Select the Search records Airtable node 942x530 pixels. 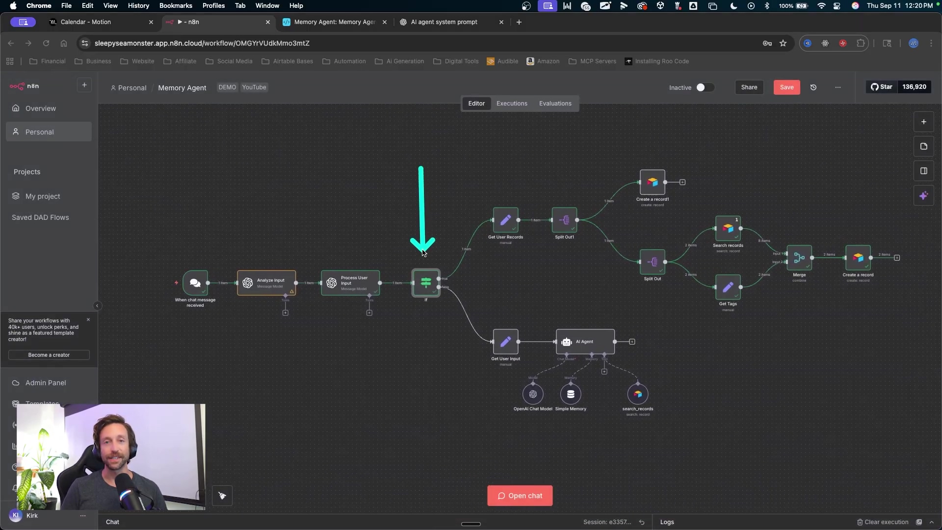coord(728,229)
